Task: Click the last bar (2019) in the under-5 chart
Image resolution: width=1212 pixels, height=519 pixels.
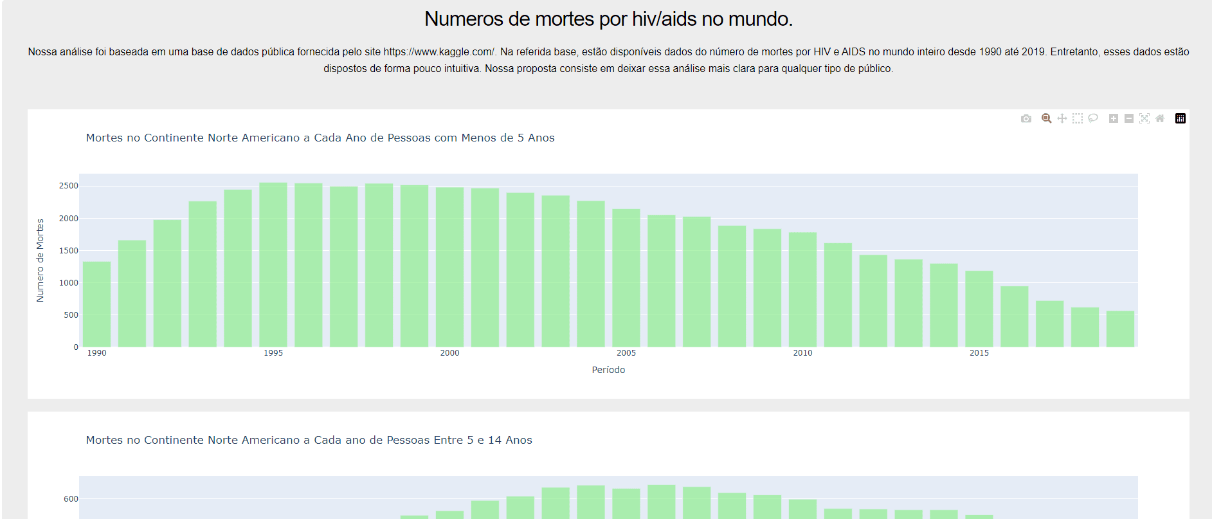Action: point(1120,329)
